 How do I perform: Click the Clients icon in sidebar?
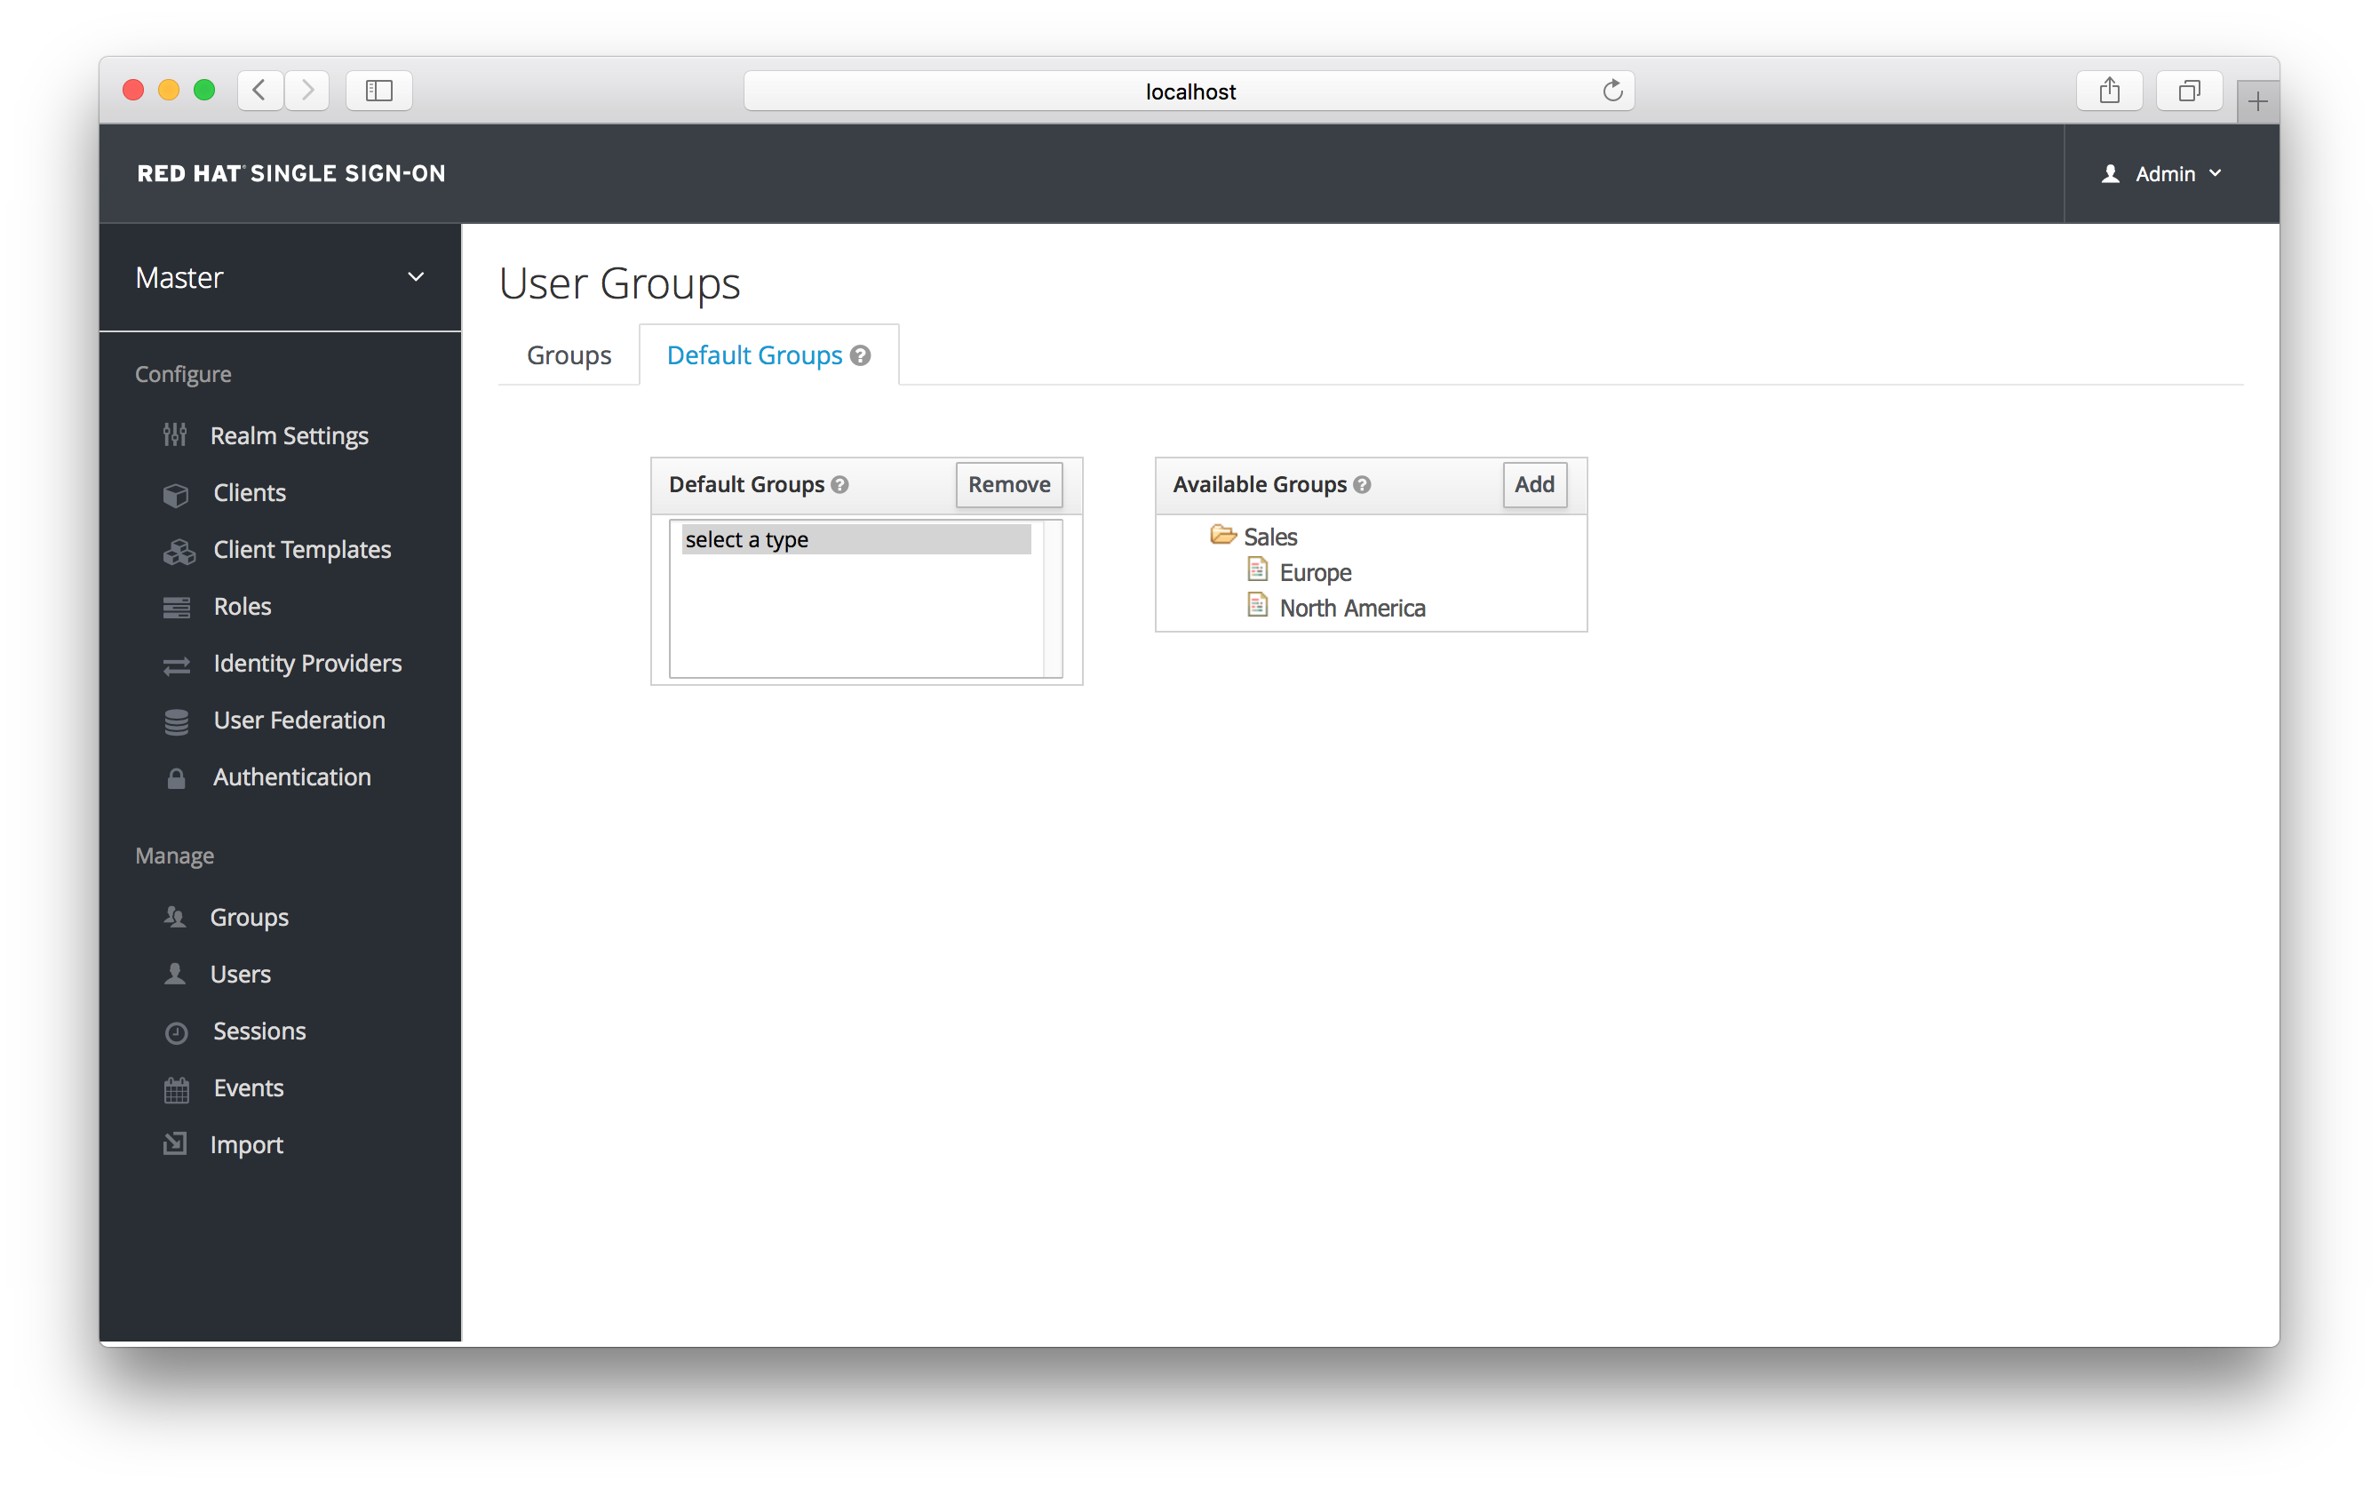(177, 492)
